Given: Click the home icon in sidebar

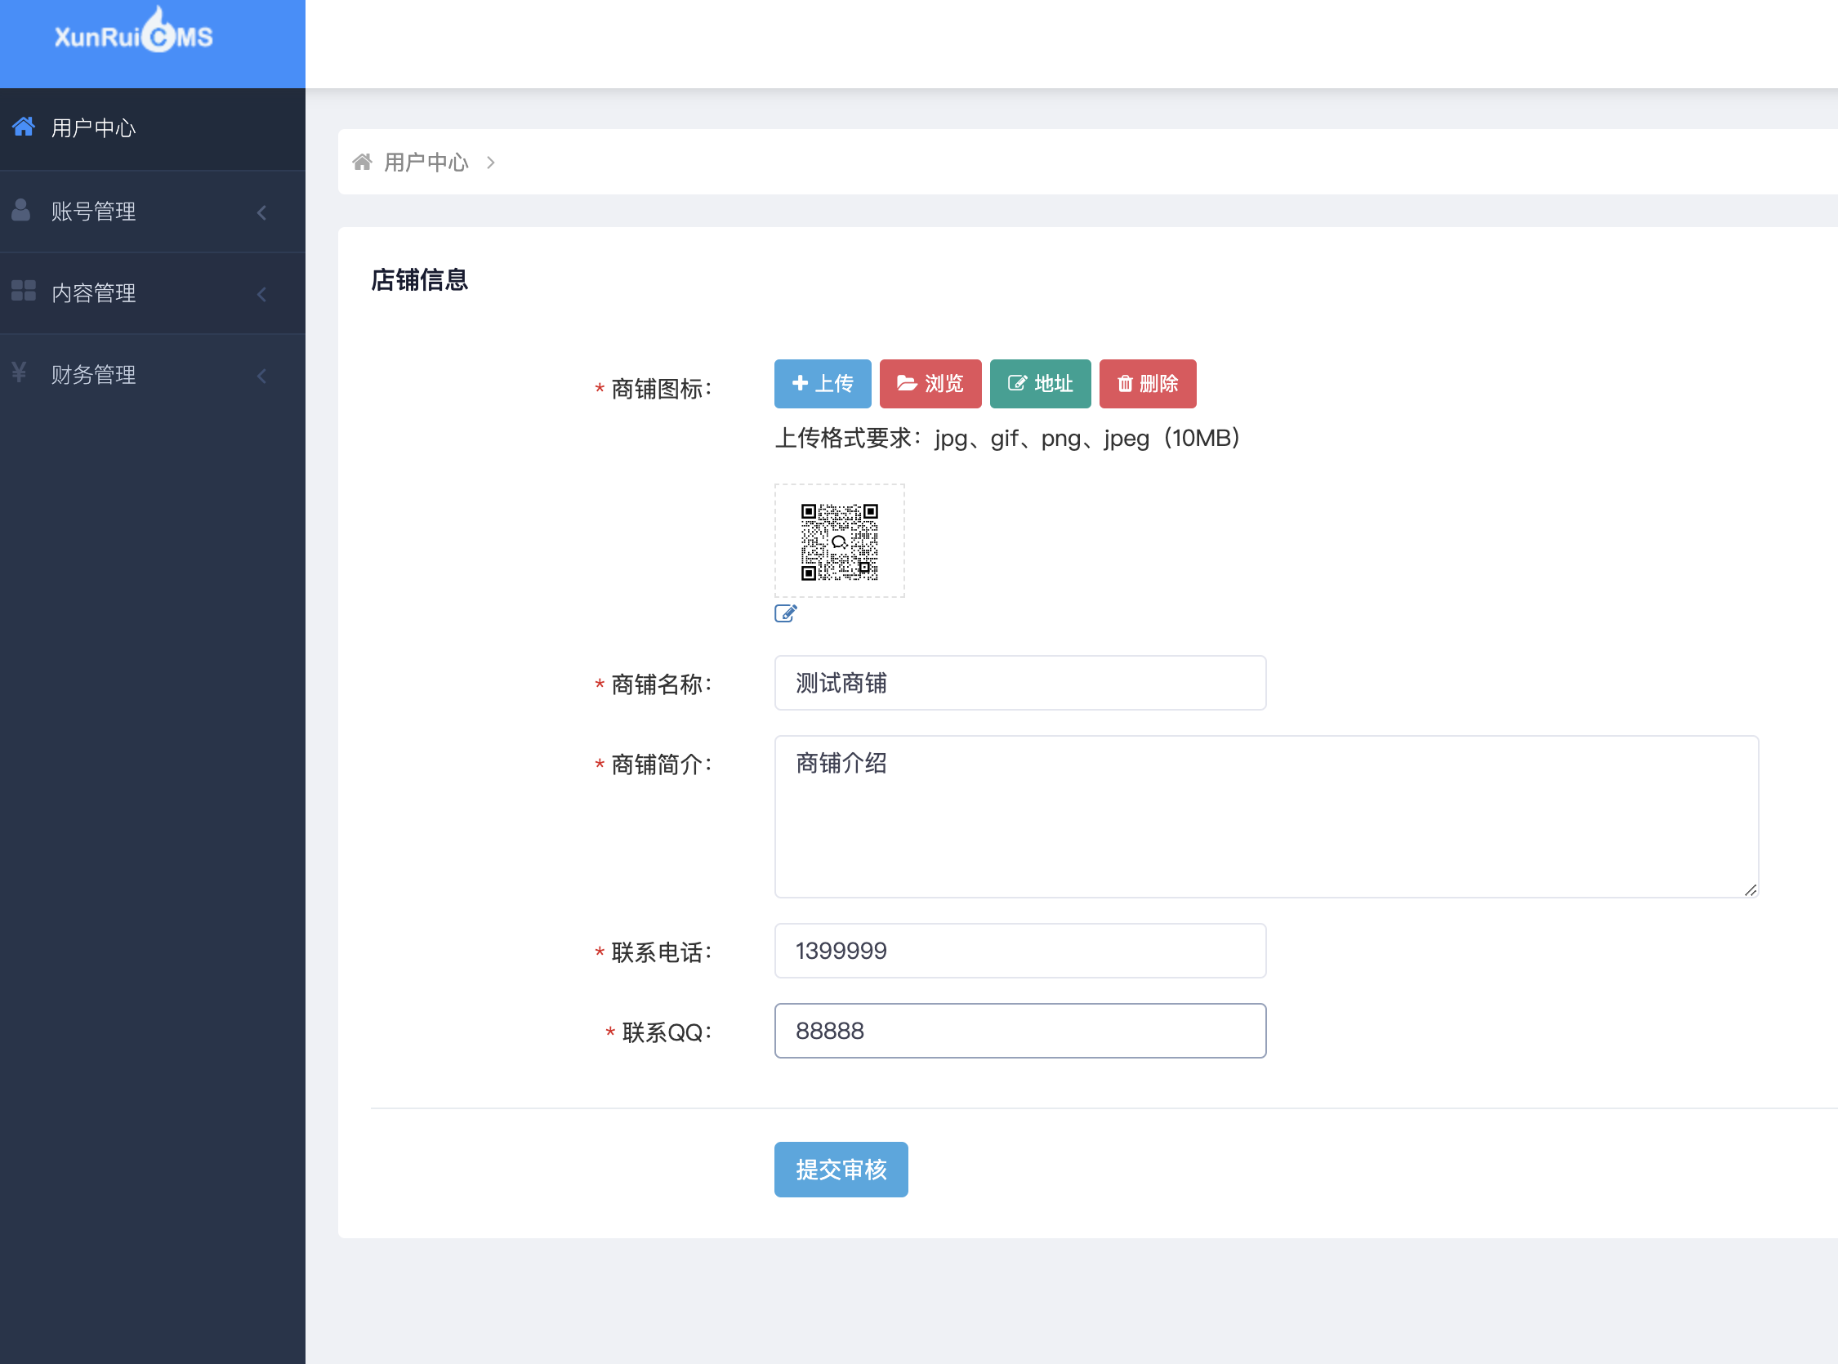Looking at the screenshot, I should coord(23,127).
